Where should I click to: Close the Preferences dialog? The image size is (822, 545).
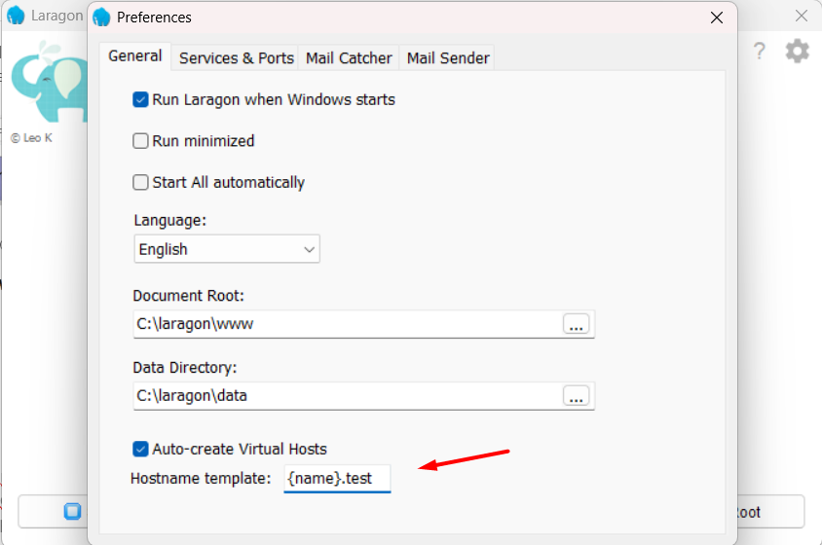[x=717, y=18]
